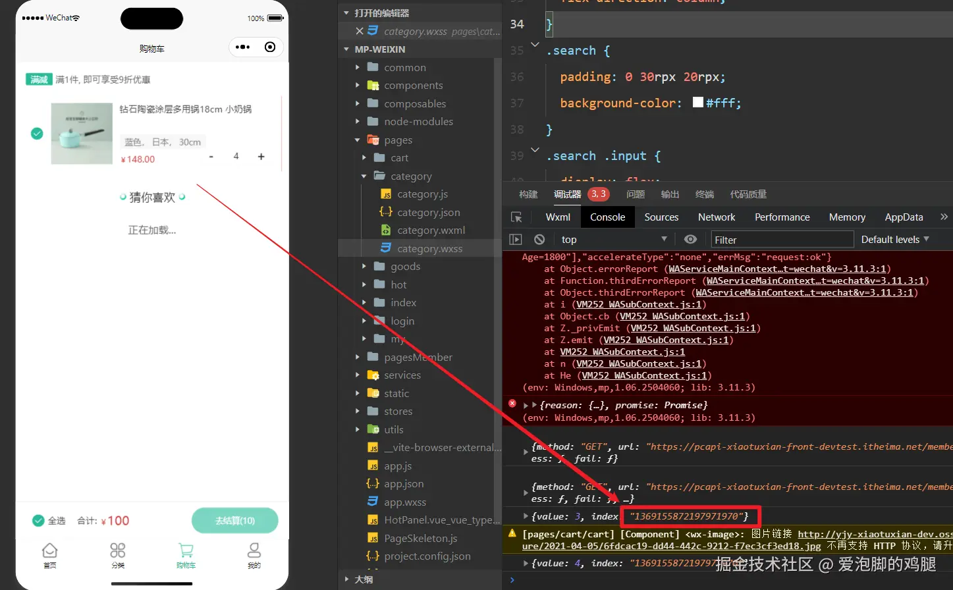
Task: Open the mini program menu dots
Action: tap(243, 47)
